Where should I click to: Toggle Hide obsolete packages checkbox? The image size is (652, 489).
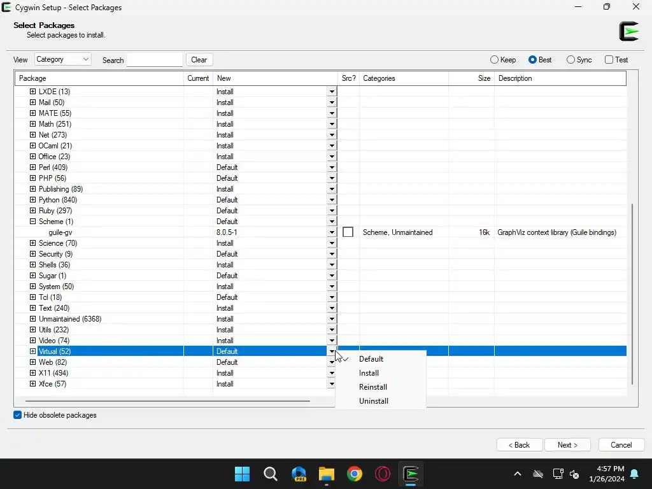[x=17, y=415]
